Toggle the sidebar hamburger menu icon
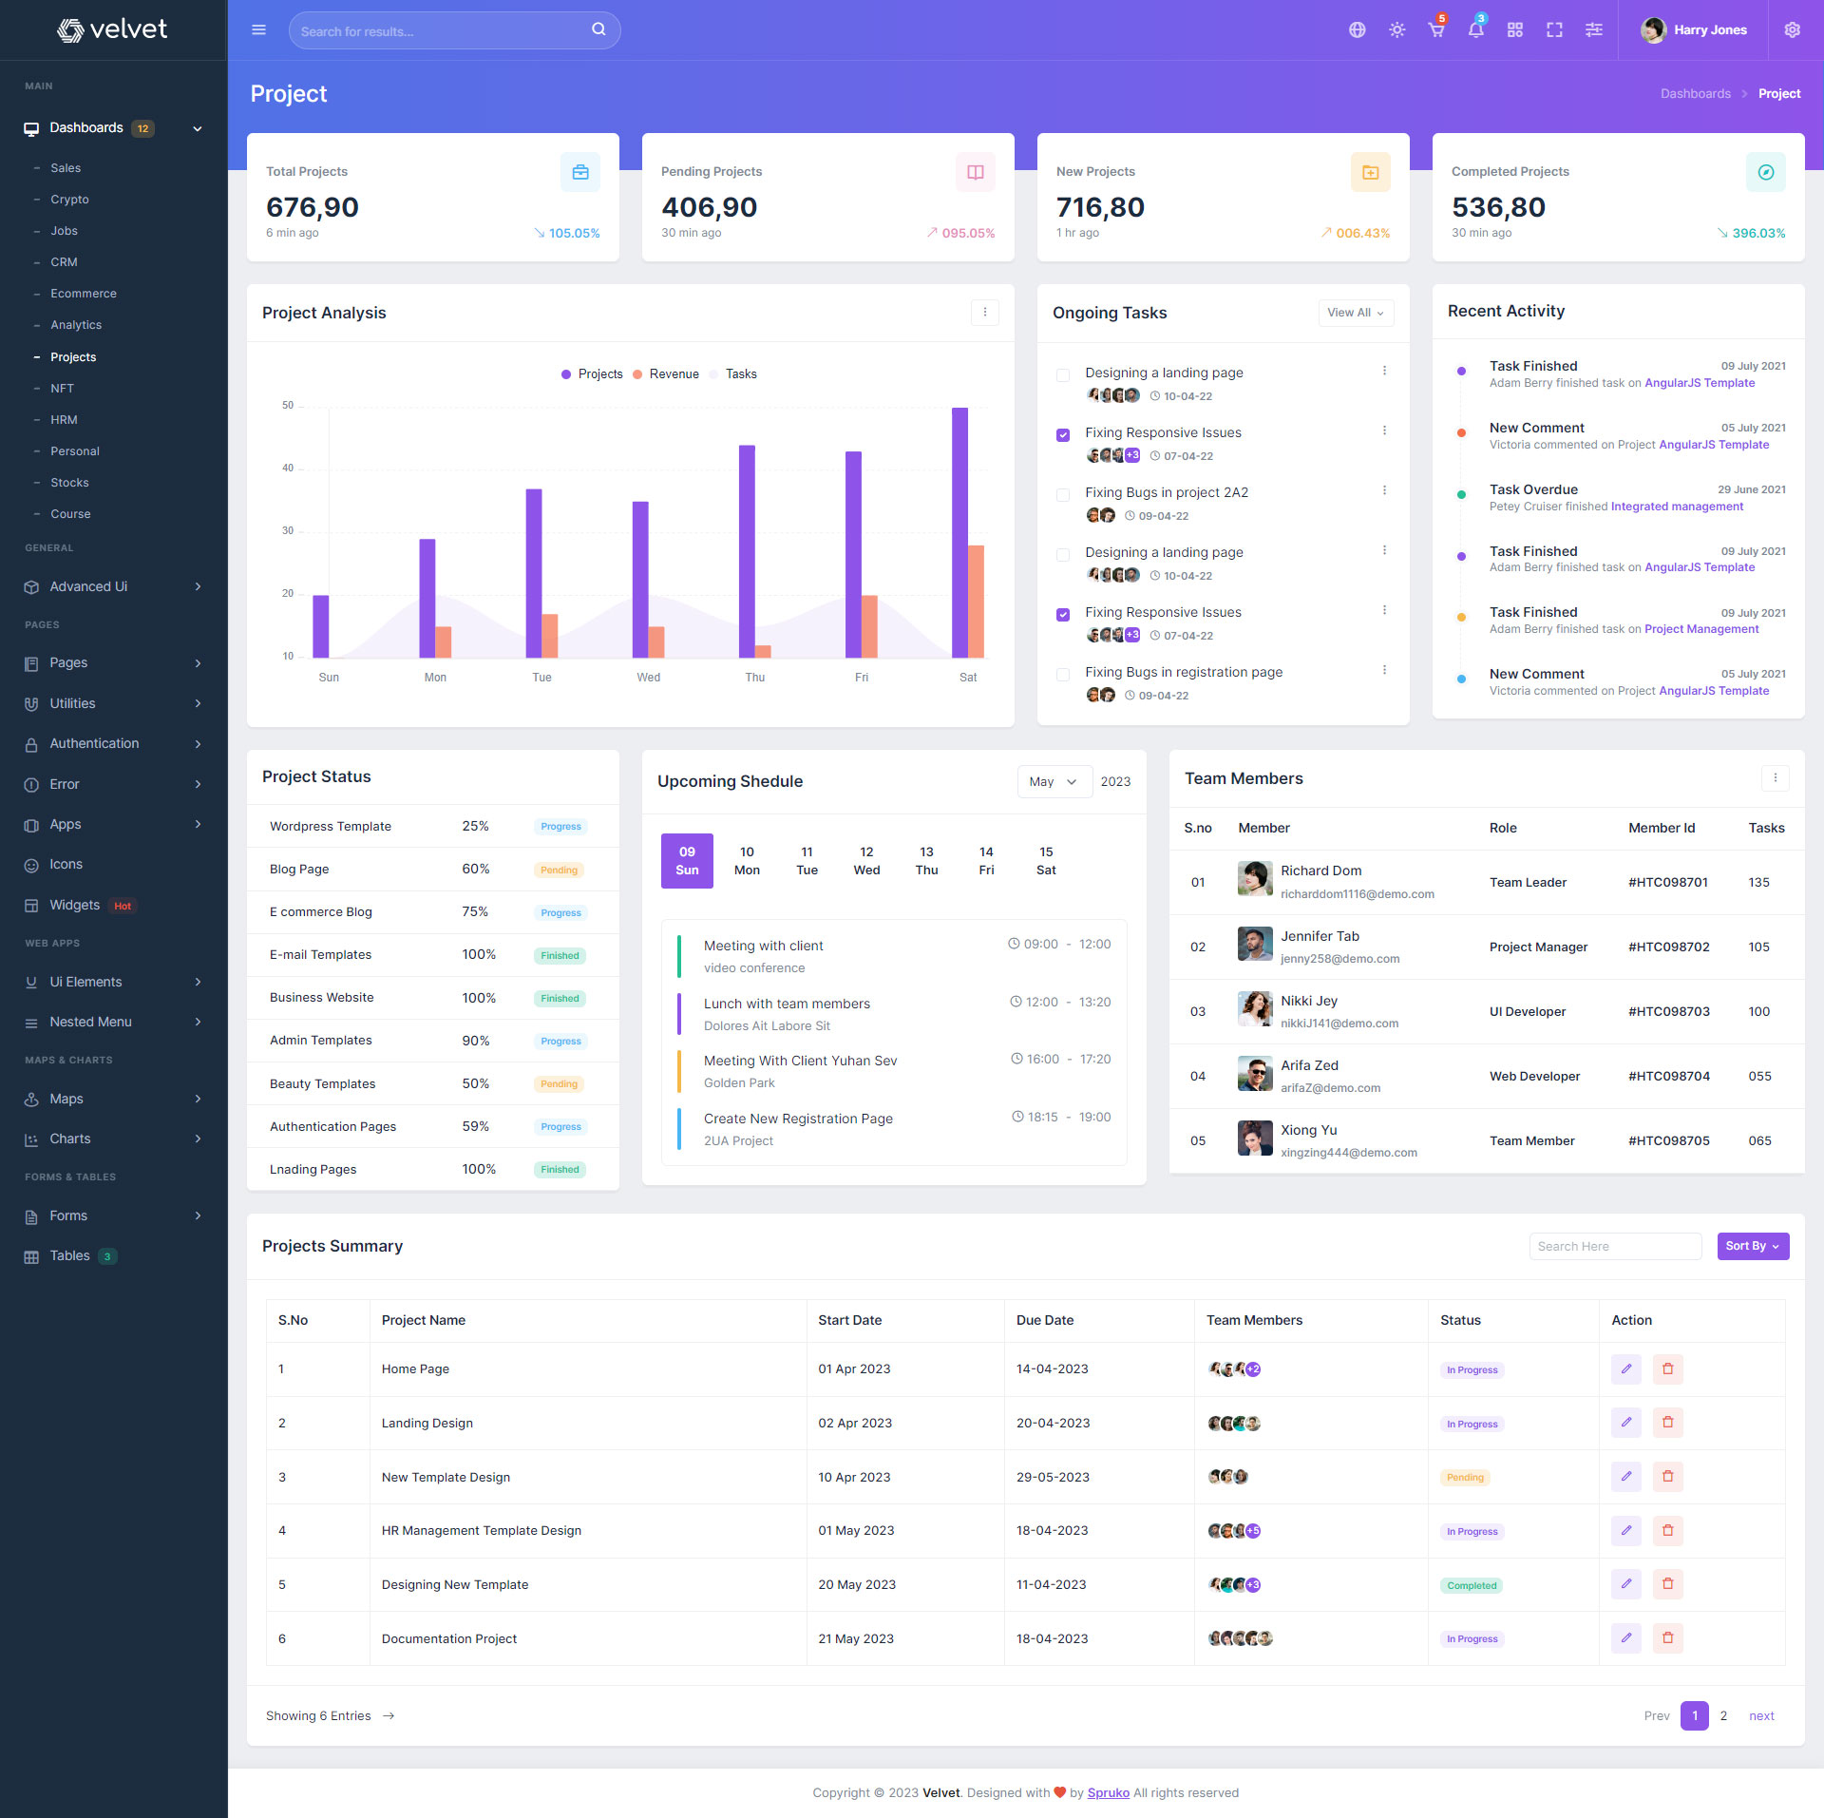Image resolution: width=1824 pixels, height=1818 pixels. pyautogui.click(x=258, y=30)
